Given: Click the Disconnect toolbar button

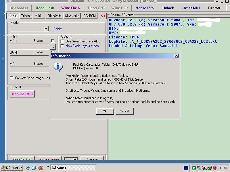Looking at the screenshot, I should pyautogui.click(x=19, y=8).
